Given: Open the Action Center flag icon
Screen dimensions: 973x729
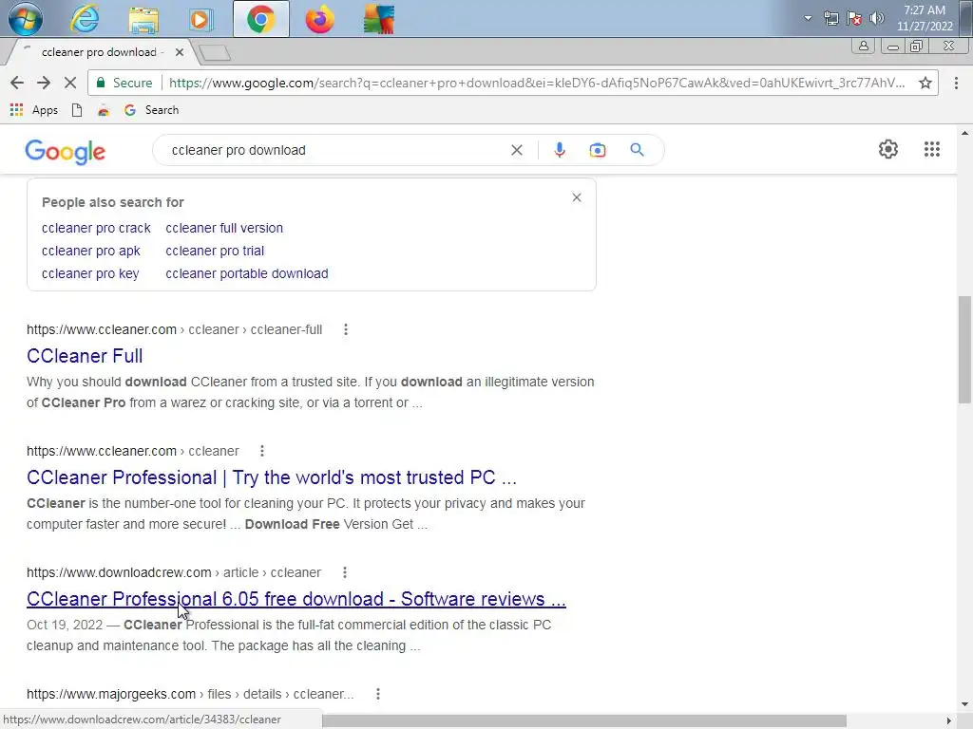Looking at the screenshot, I should coord(854,18).
